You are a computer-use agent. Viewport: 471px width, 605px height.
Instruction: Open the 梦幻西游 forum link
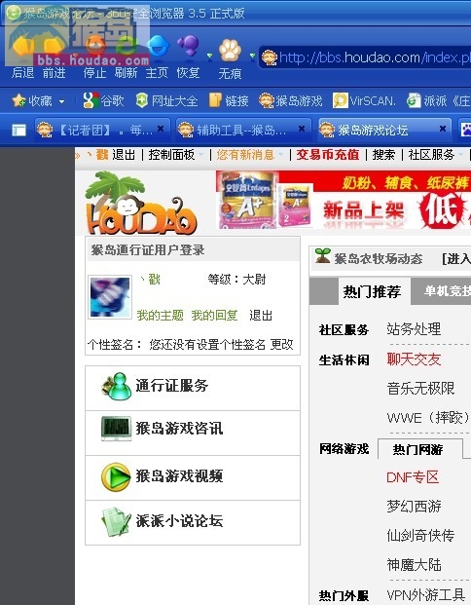point(414,507)
